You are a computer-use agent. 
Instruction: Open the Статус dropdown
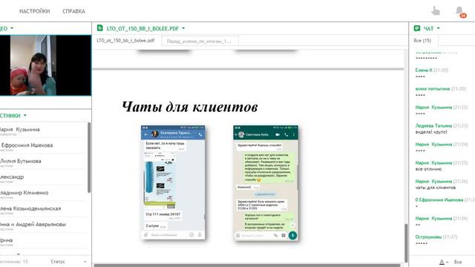[68, 262]
